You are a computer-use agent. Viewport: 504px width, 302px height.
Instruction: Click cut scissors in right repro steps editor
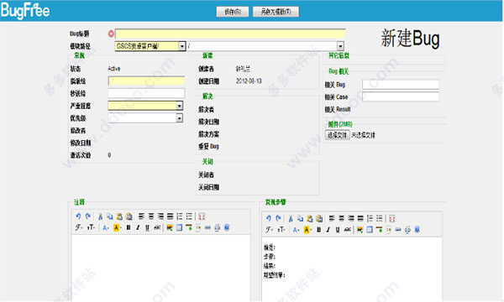[x=291, y=219]
